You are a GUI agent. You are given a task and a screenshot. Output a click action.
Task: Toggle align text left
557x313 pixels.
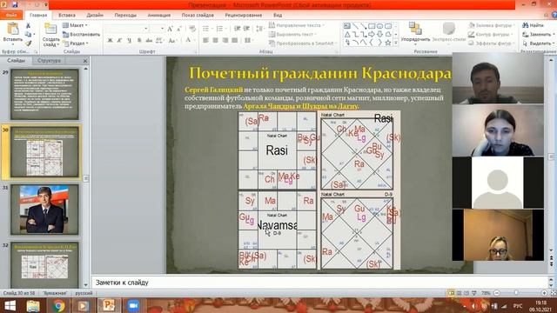205,41
